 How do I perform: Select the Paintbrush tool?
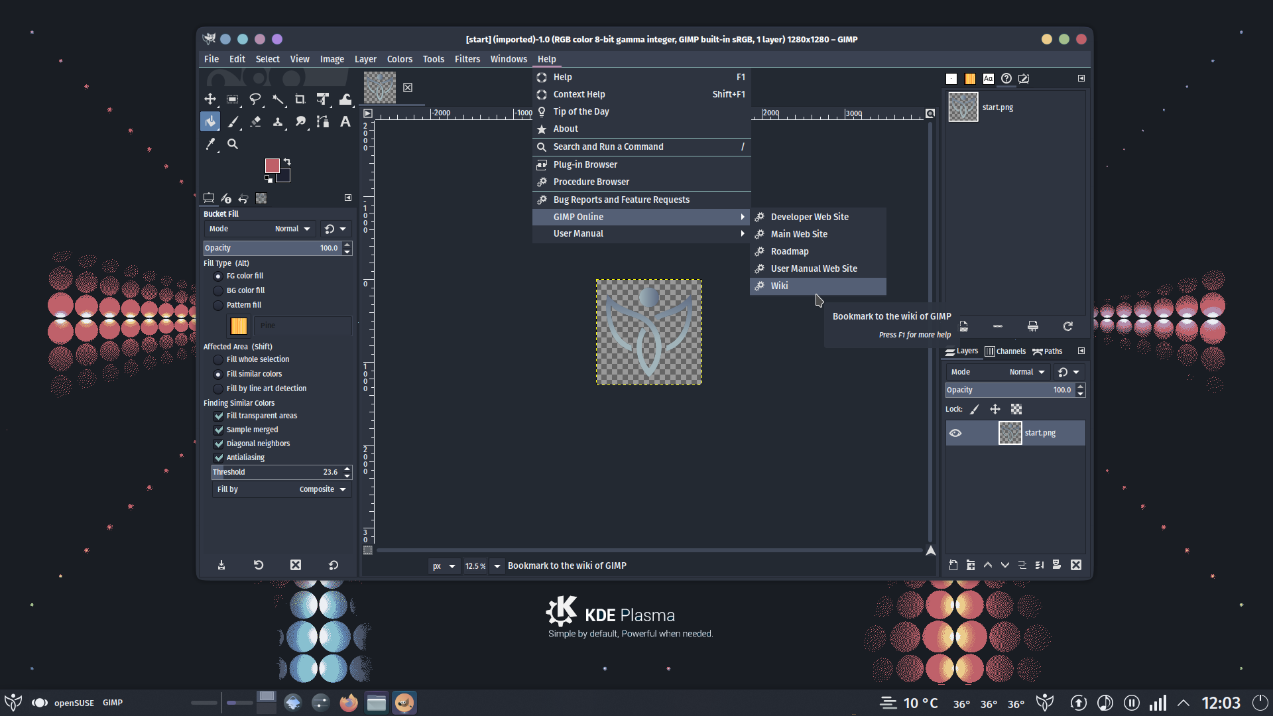[233, 121]
